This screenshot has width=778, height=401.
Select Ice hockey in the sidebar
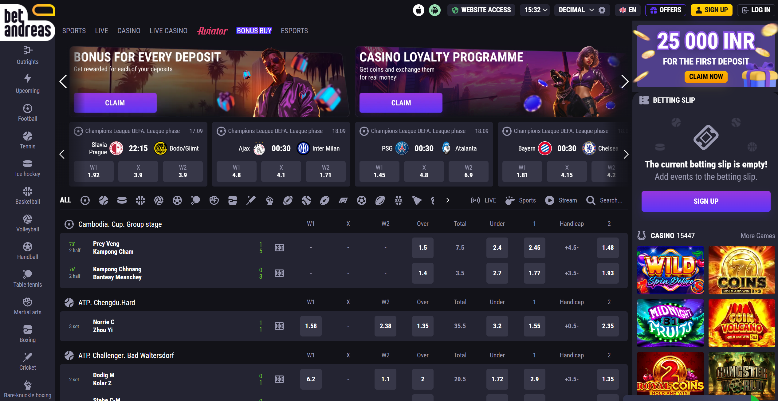pos(28,168)
